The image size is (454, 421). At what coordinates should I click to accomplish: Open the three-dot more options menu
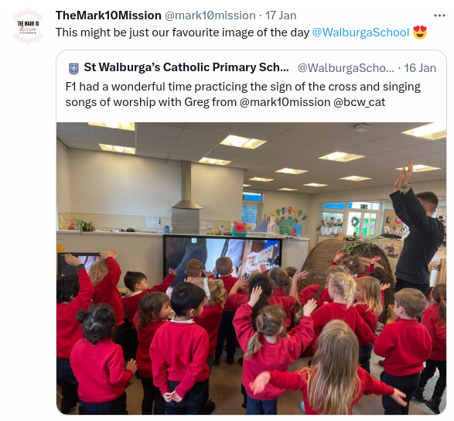[x=439, y=15]
